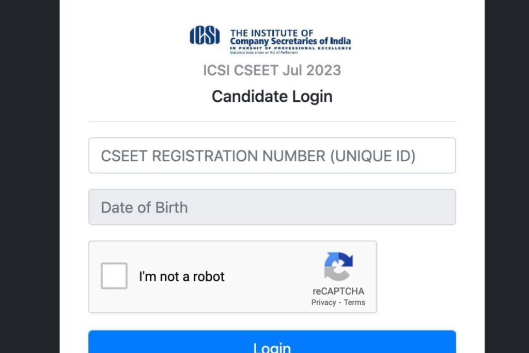Click the reCAPTCHA widget panel
The width and height of the screenshot is (529, 353).
click(x=232, y=277)
